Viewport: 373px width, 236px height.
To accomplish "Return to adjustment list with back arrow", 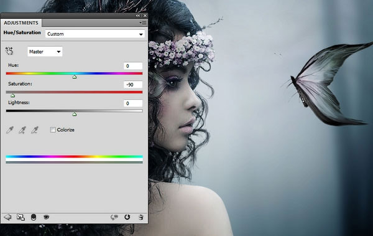I will point(7,217).
